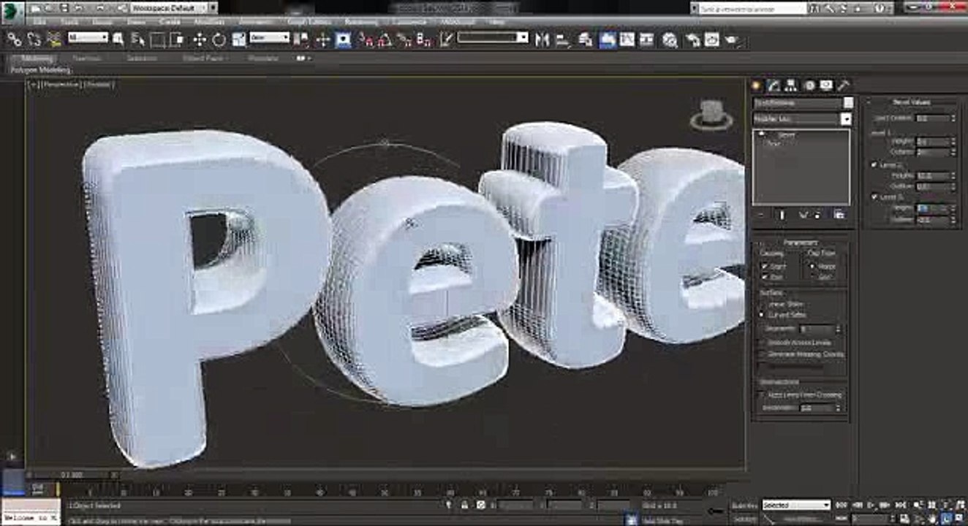Open the reference coordinate system dropdown

tap(270, 37)
